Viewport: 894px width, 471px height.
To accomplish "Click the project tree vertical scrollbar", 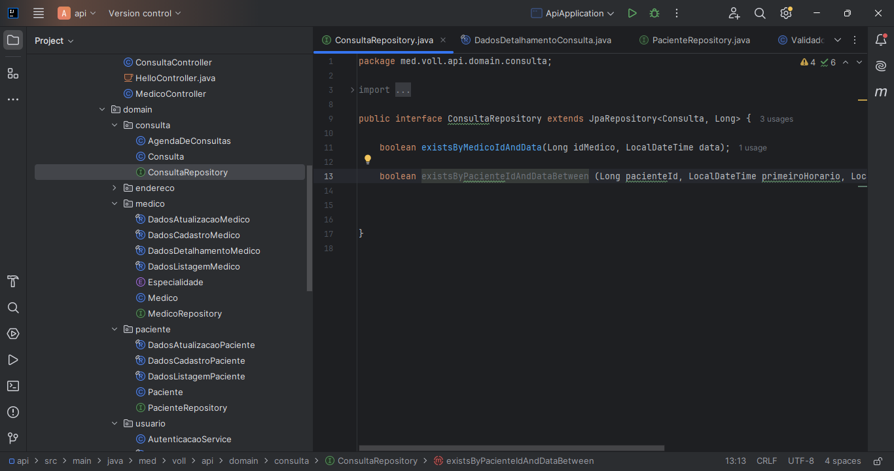I will 310,228.
